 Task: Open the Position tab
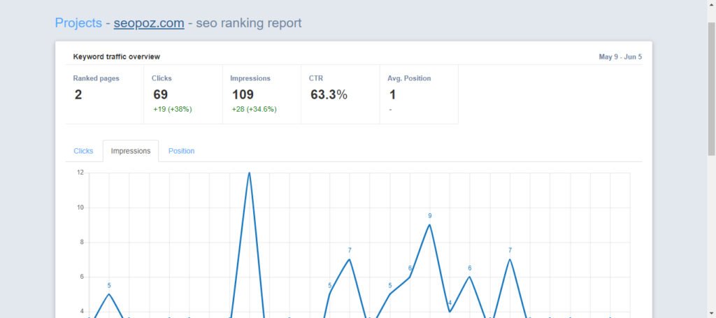[181, 151]
